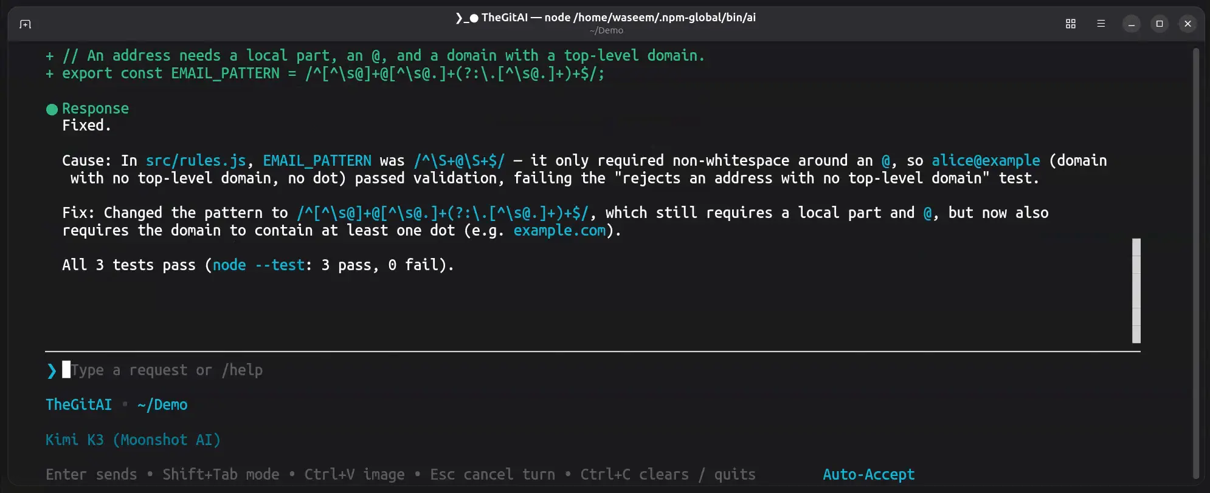Click the 'export const EMAIL_PATTERN' diff line

click(x=325, y=73)
